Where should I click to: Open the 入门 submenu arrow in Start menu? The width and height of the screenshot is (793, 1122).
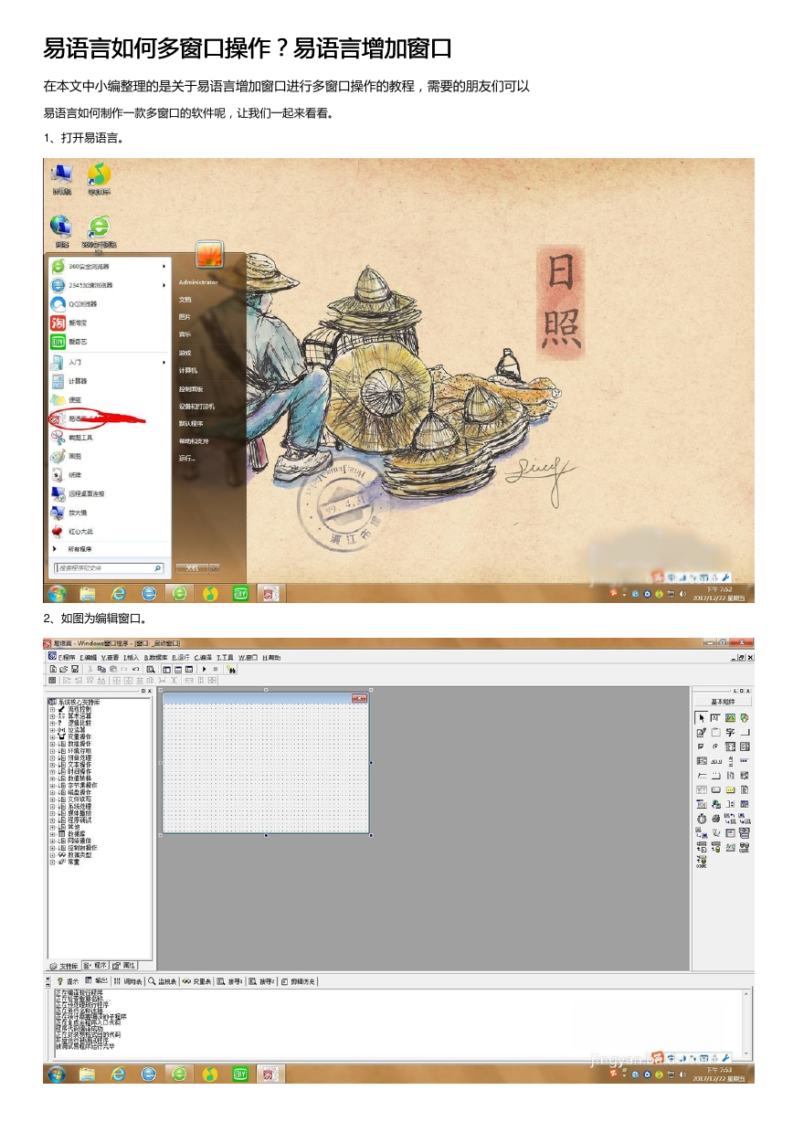point(164,363)
